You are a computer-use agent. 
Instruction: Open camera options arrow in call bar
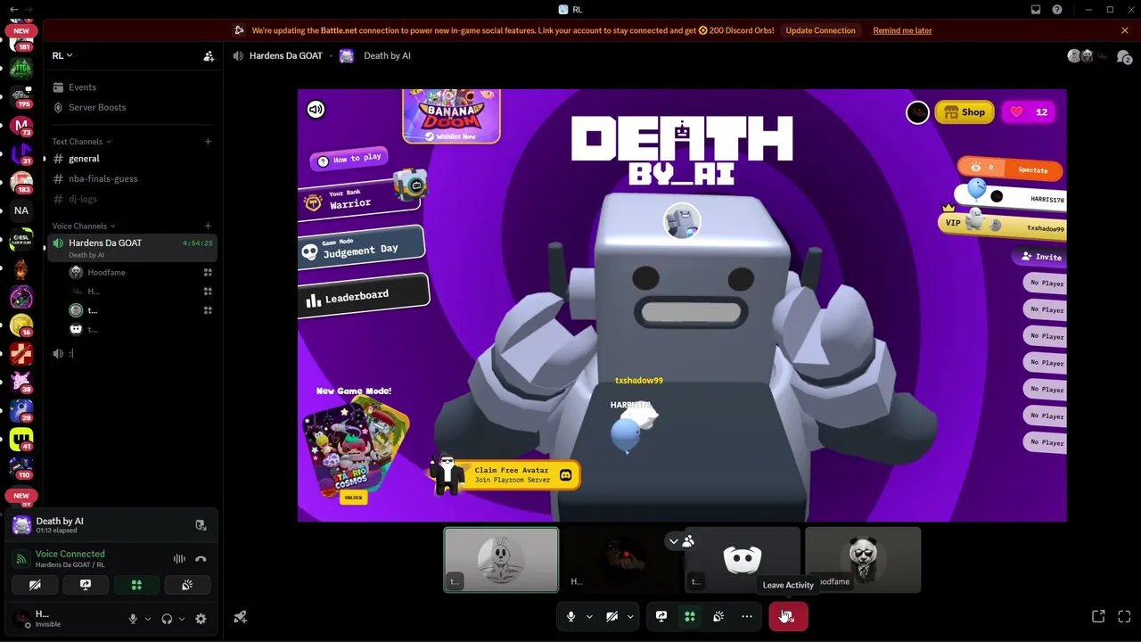[x=630, y=616]
